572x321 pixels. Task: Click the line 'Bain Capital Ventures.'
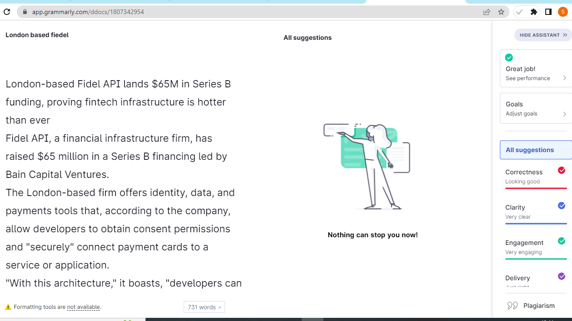click(x=58, y=175)
